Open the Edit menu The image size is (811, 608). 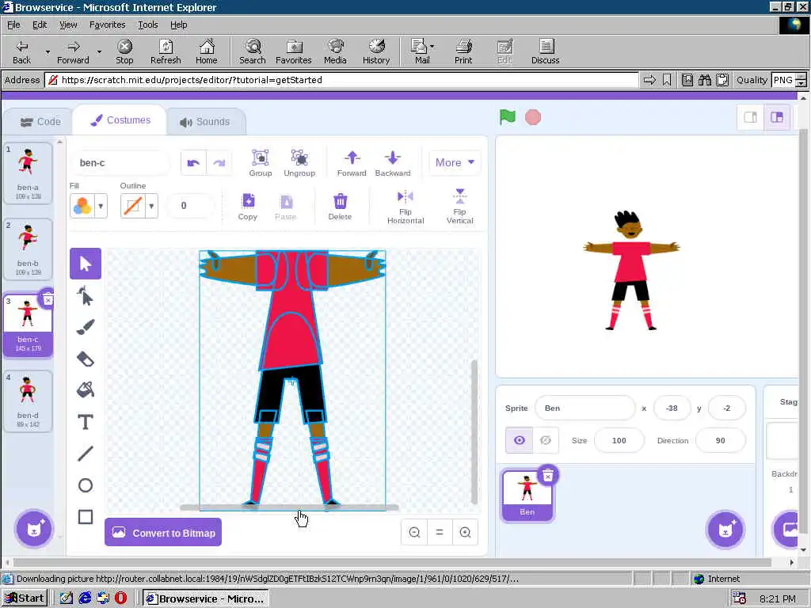click(x=40, y=25)
